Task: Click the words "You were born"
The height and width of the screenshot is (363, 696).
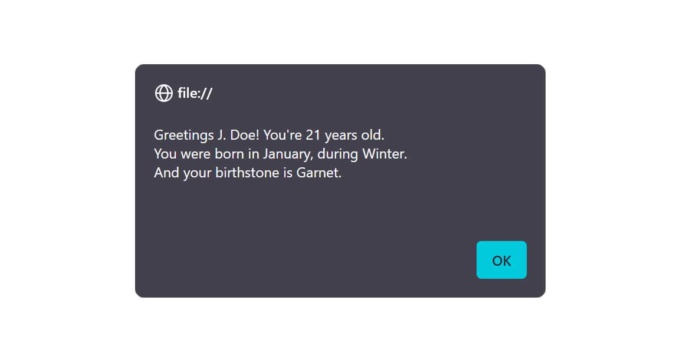Action: point(191,154)
